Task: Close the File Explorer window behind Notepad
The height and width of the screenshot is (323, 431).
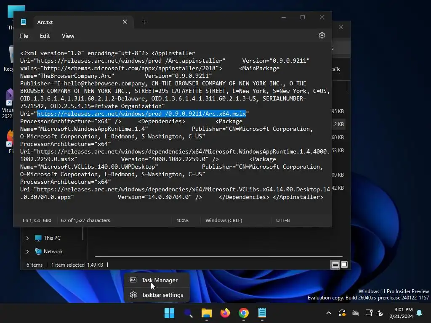Action: [341, 27]
